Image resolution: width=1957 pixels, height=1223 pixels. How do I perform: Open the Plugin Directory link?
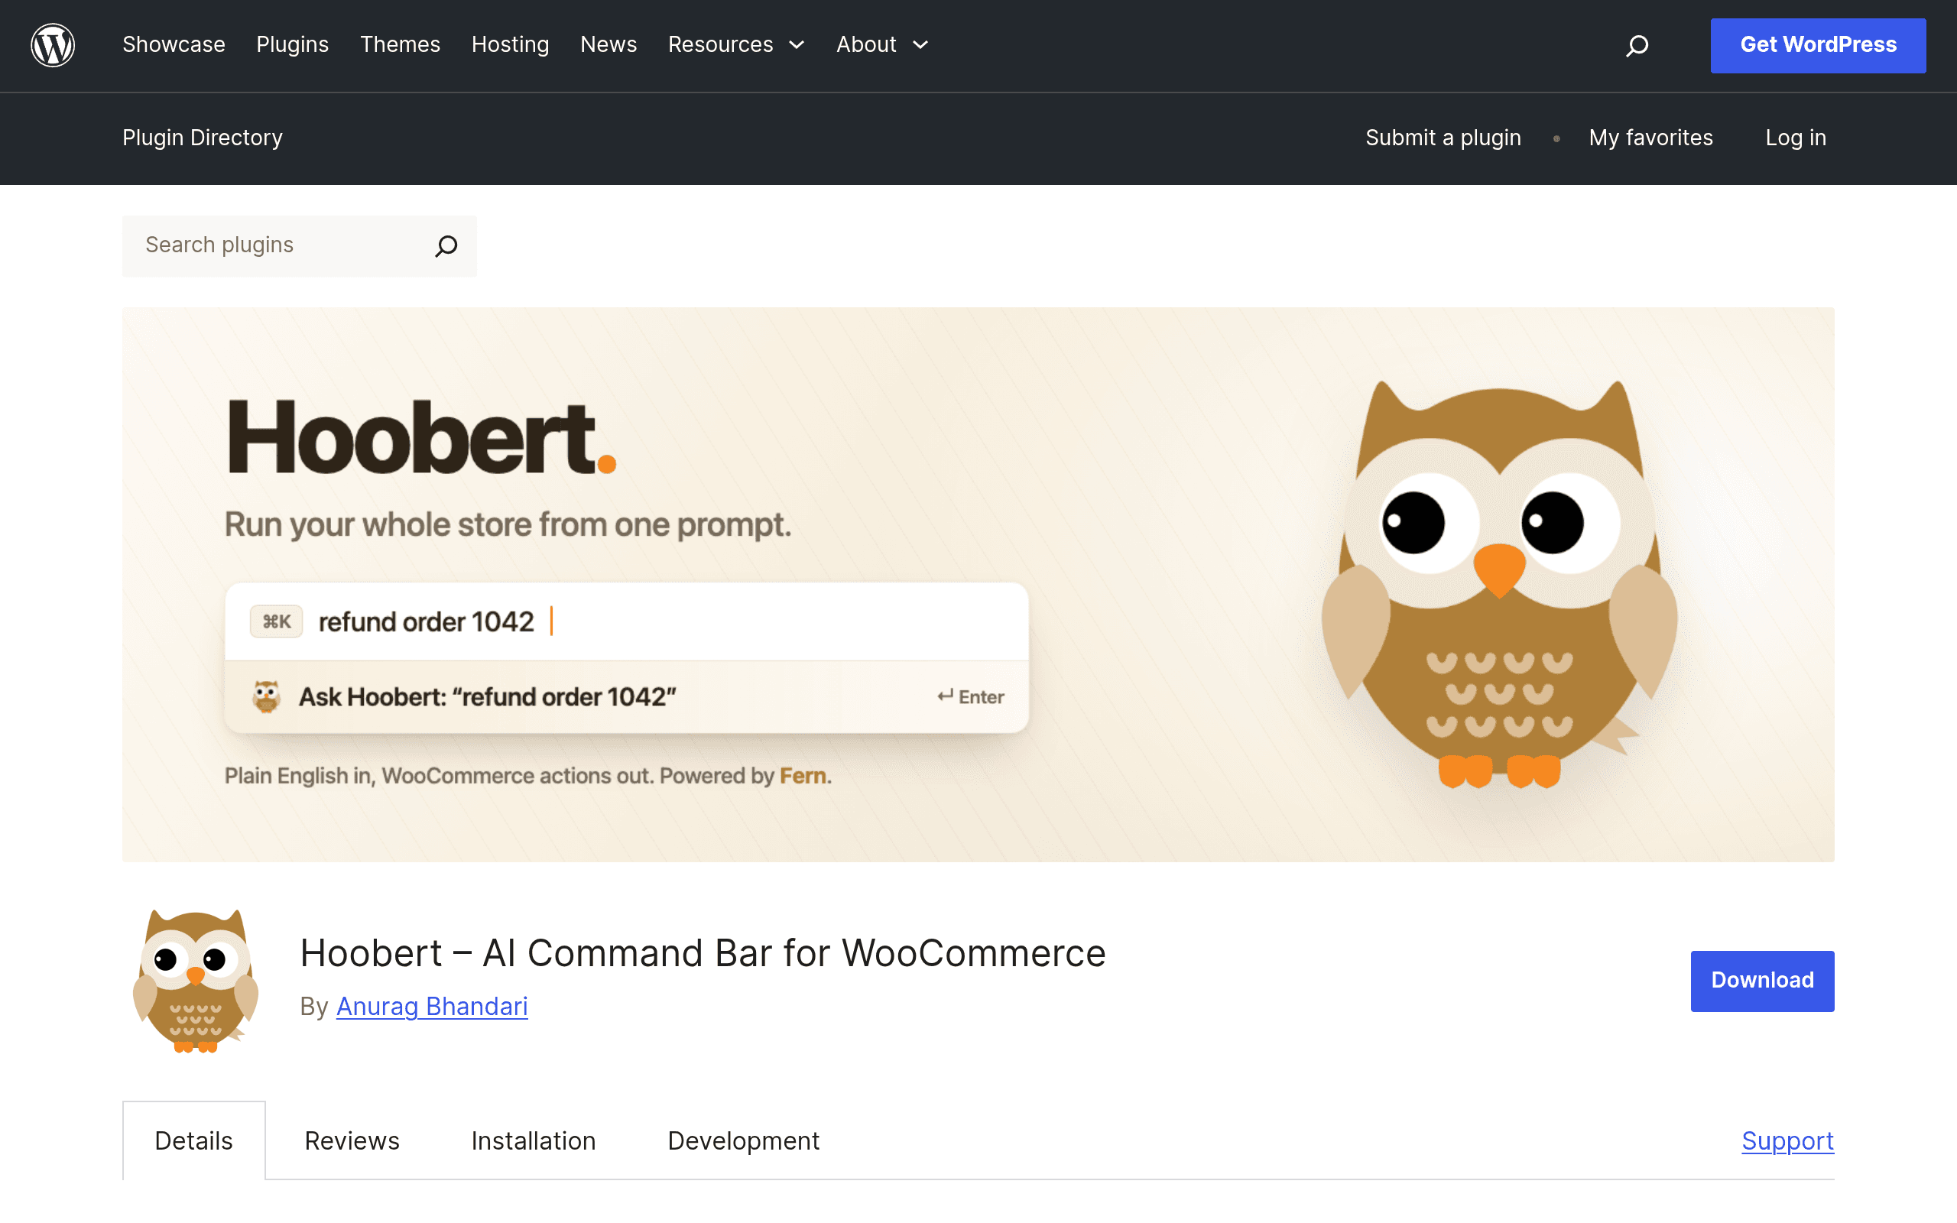click(202, 138)
